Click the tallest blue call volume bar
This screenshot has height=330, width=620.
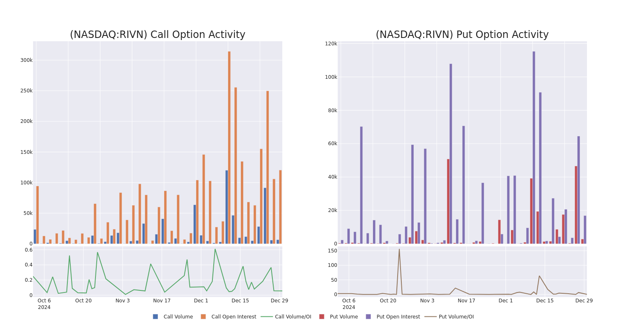coord(227,207)
